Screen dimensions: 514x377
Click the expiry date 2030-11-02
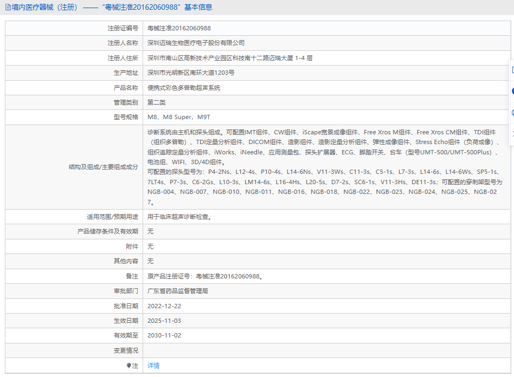click(x=164, y=335)
